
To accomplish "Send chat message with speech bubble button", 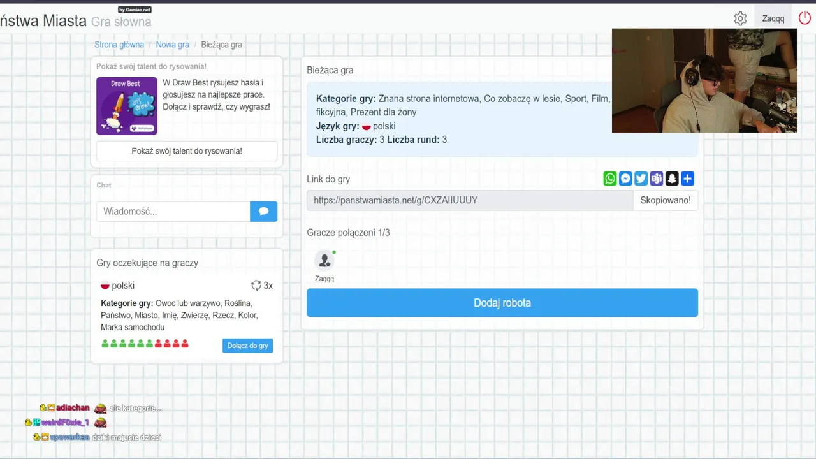I will 263,212.
